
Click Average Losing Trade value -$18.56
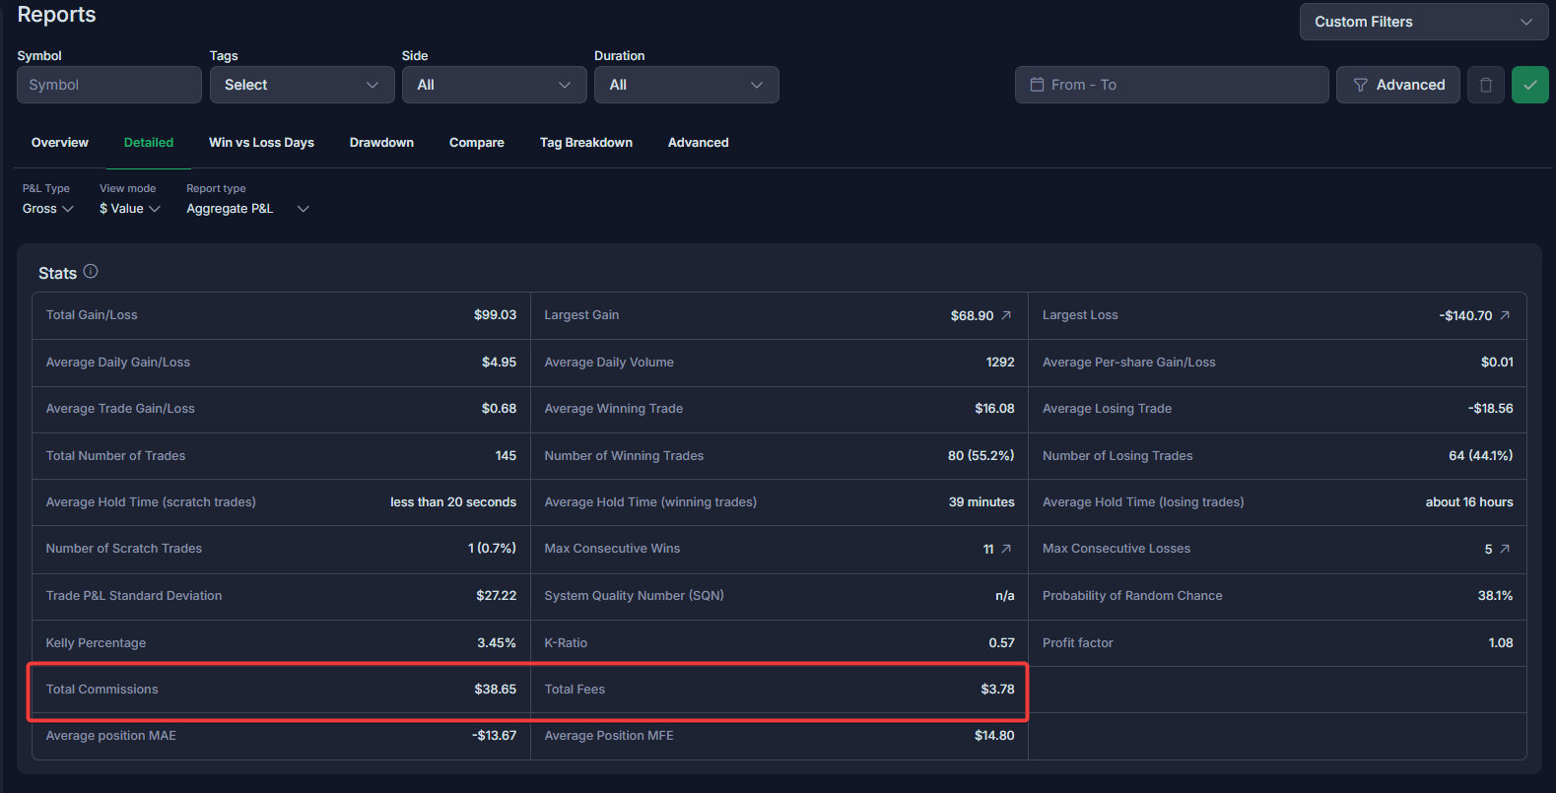pyautogui.click(x=1490, y=409)
